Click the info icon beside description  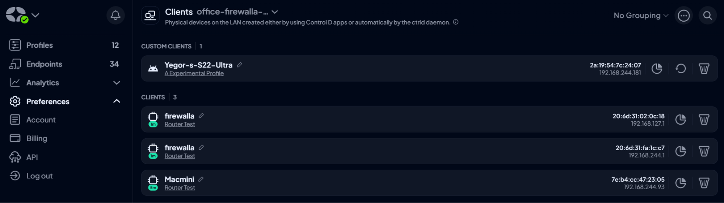point(456,22)
